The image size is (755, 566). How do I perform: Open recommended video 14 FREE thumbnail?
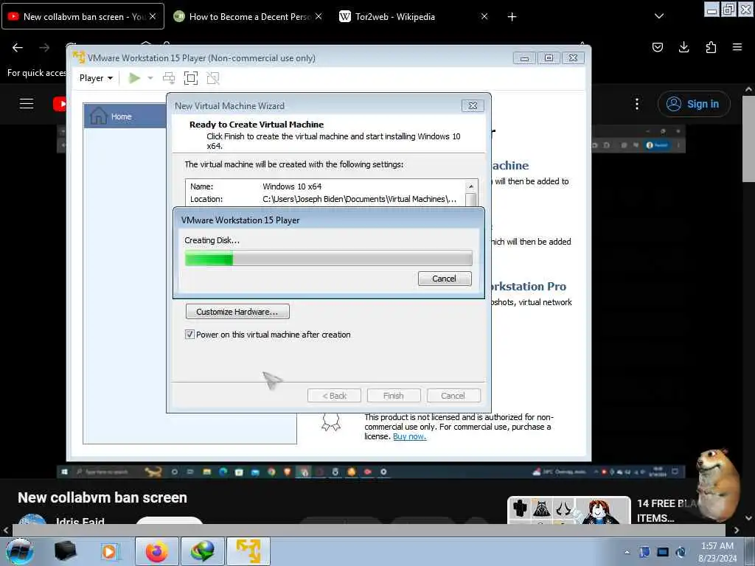(x=569, y=510)
